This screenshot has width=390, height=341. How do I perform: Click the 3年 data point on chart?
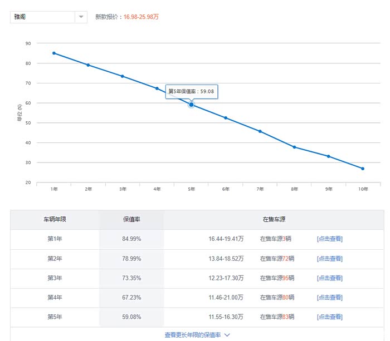(123, 76)
